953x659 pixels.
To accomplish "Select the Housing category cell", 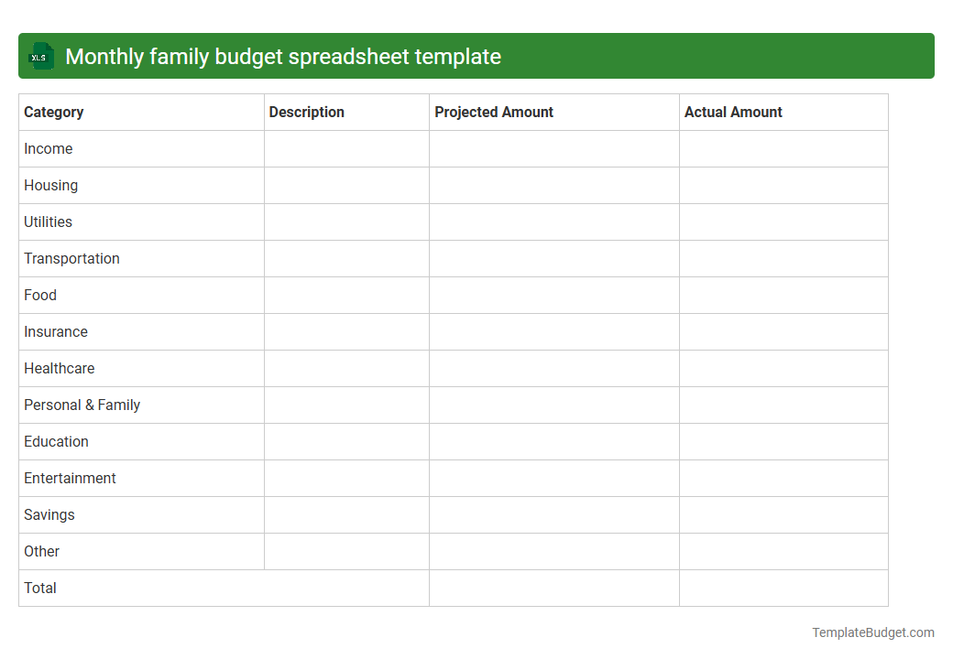I will 50,185.
